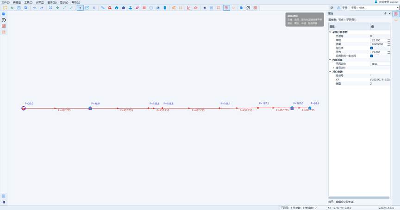
Task: Close the 属性 panel
Action: click(x=389, y=14)
